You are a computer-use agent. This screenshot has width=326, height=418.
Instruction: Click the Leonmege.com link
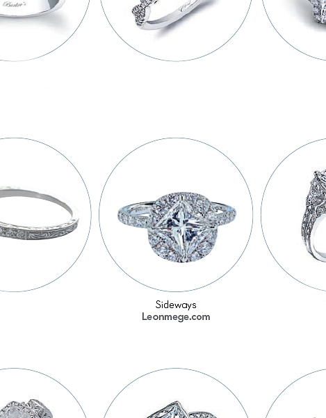[176, 316]
